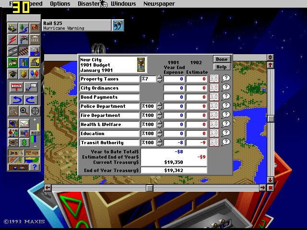Select the Industrial zone tool
Viewport: 307px width, 230px height.
[x=35, y=62]
